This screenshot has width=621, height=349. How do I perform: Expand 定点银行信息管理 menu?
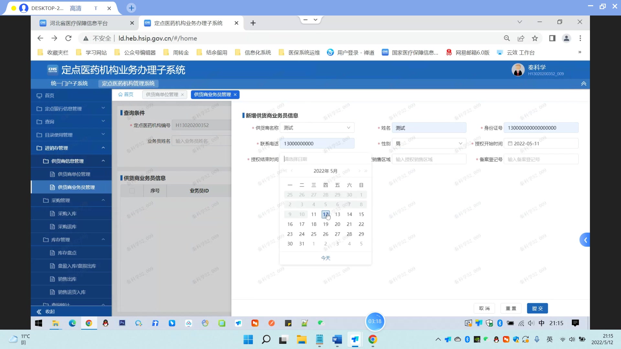[71, 109]
